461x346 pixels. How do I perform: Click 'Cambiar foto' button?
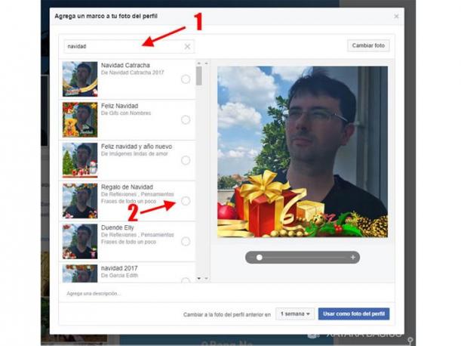coord(369,46)
